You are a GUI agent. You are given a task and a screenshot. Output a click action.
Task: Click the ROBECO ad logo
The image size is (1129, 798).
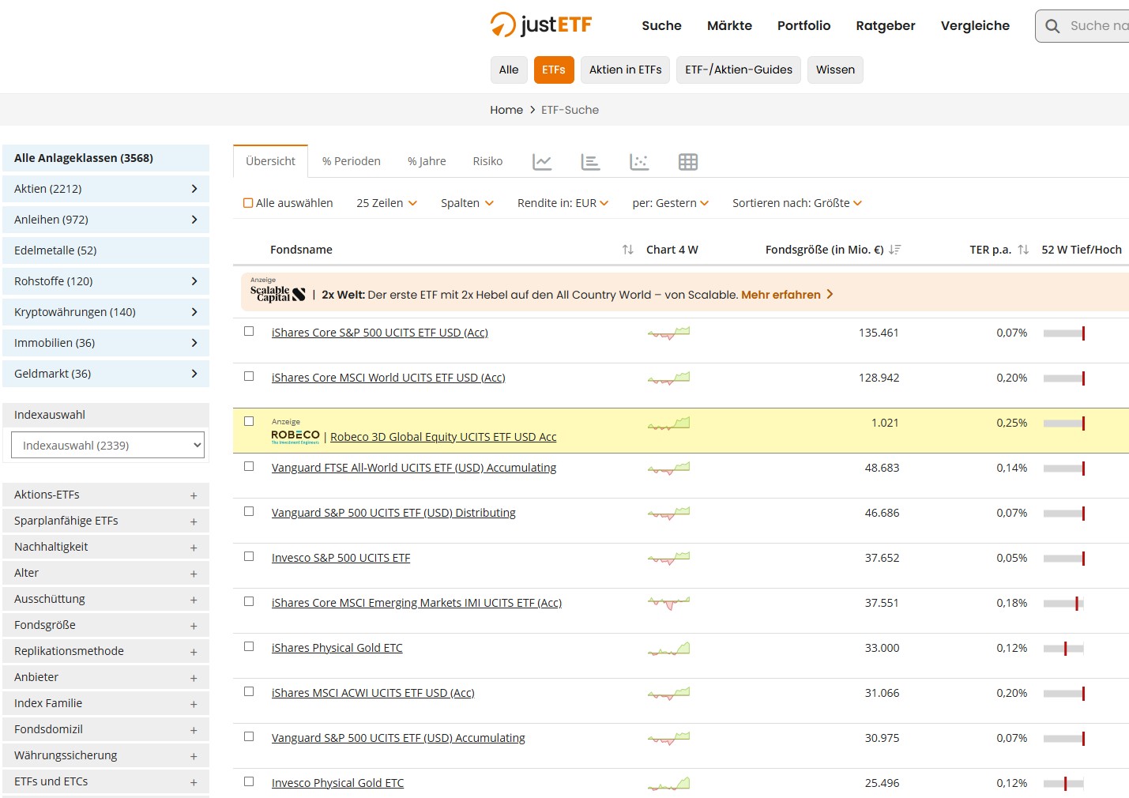tap(295, 436)
